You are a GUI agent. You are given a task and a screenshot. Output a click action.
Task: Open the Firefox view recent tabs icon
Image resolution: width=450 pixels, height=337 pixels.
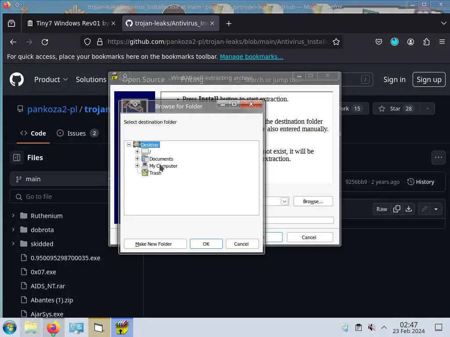pos(11,24)
